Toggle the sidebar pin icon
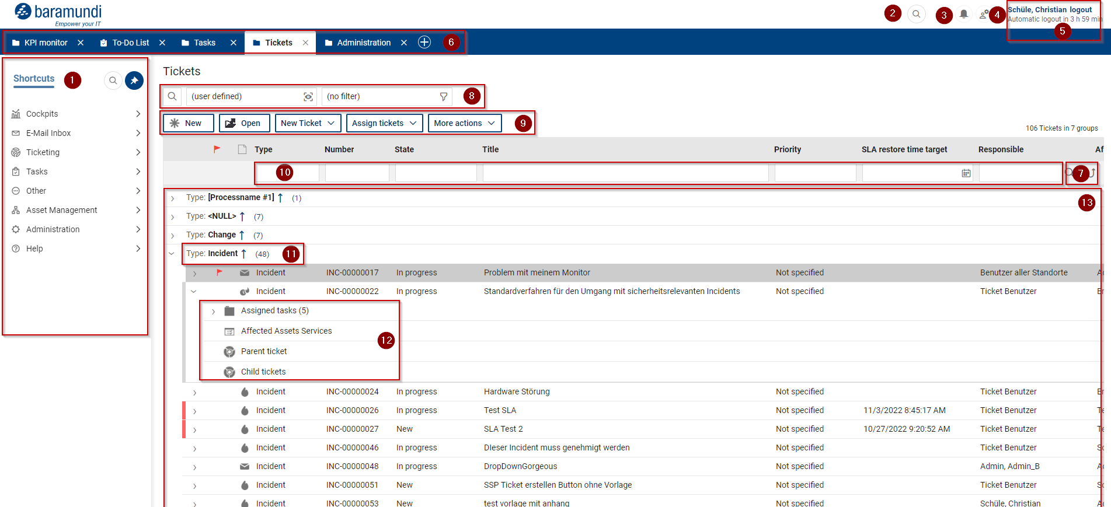Viewport: 1111px width, 507px height. click(x=134, y=81)
